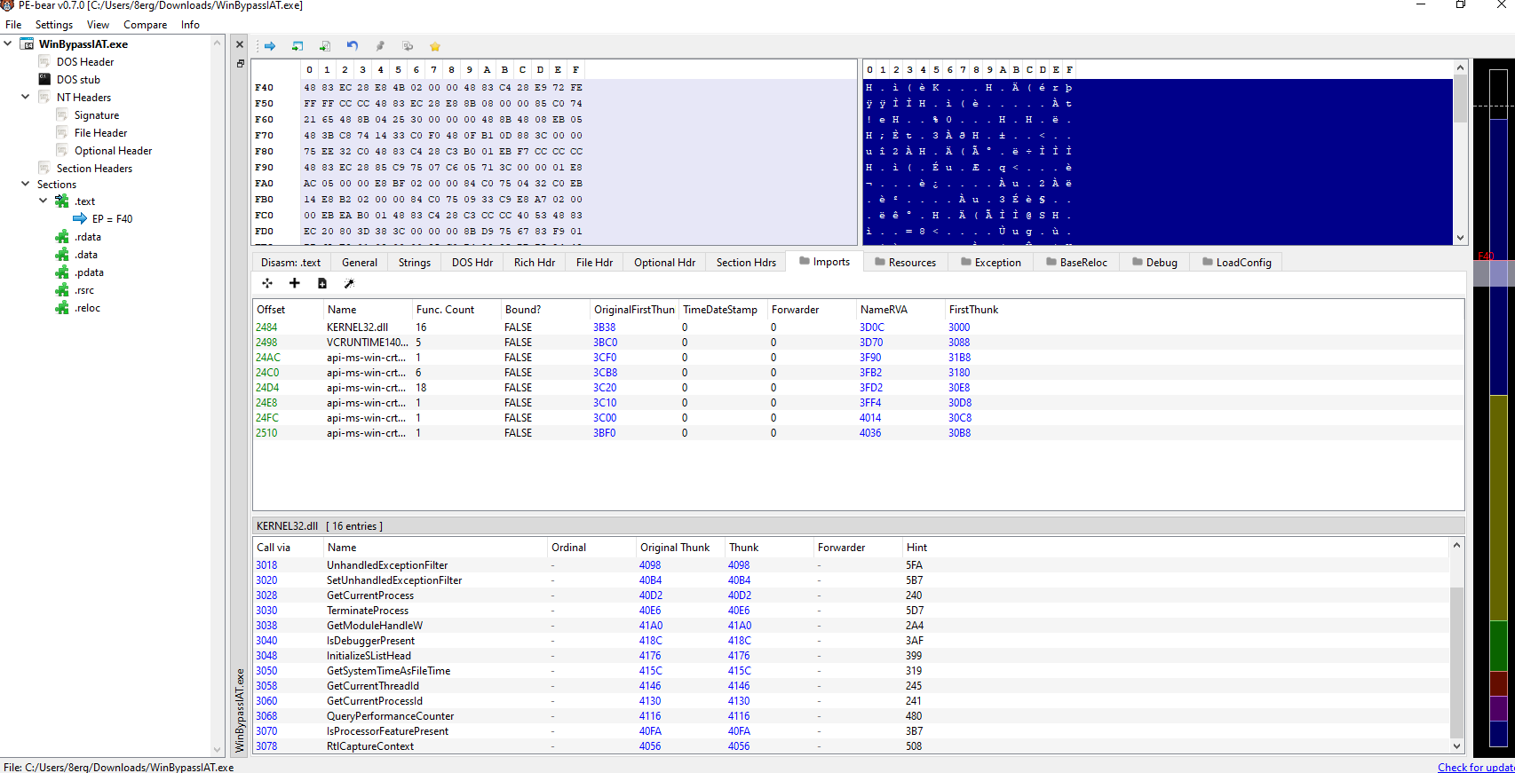1515x773 pixels.
Task: Open the Info menu
Action: coord(190,25)
